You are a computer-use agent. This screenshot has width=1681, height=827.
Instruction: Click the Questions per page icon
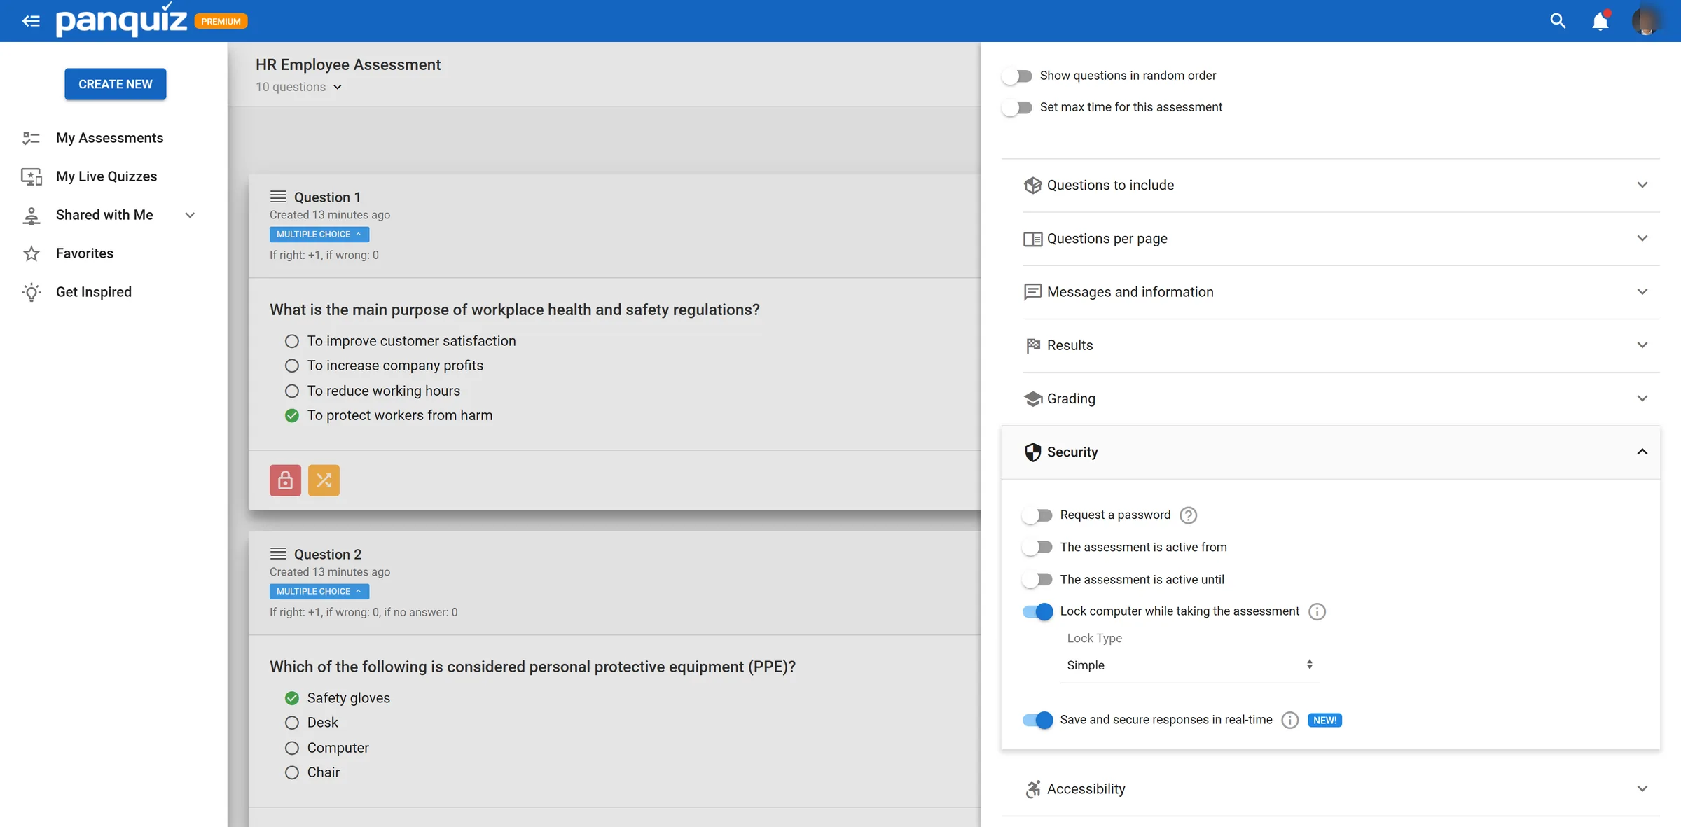tap(1032, 239)
